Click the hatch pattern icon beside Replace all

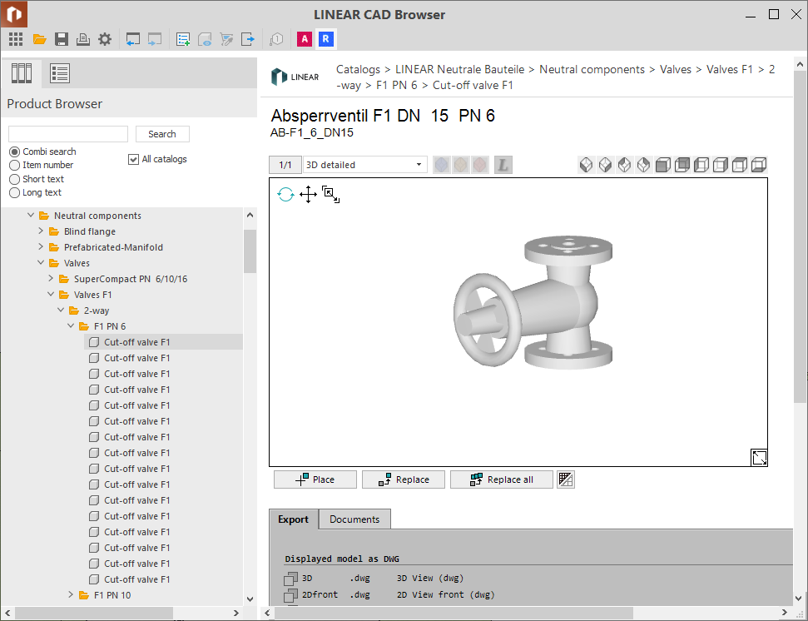coord(566,479)
